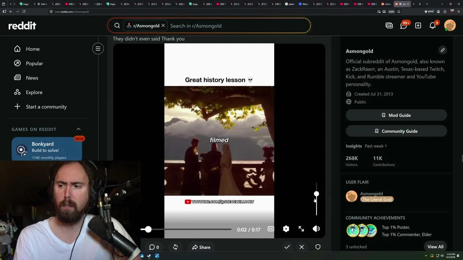
Task: Open the post comments button
Action: 154,247
